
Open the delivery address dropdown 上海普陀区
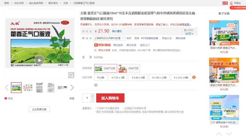(109, 38)
